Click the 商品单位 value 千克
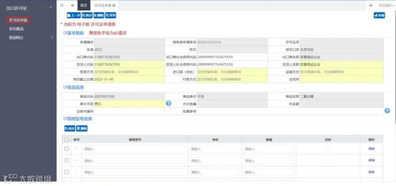Image resolution: width=396 pixels, height=186 pixels. (201, 96)
